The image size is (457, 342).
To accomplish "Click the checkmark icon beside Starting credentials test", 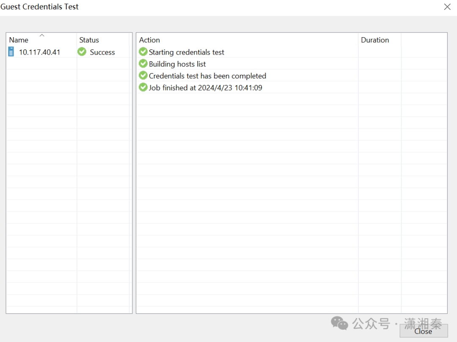I will point(143,52).
